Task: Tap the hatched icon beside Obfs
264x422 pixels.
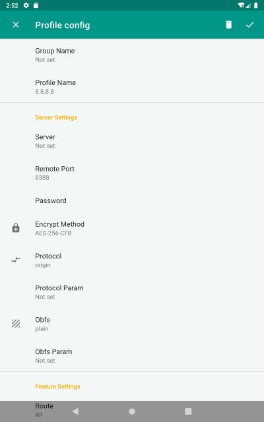Action: coord(16,324)
